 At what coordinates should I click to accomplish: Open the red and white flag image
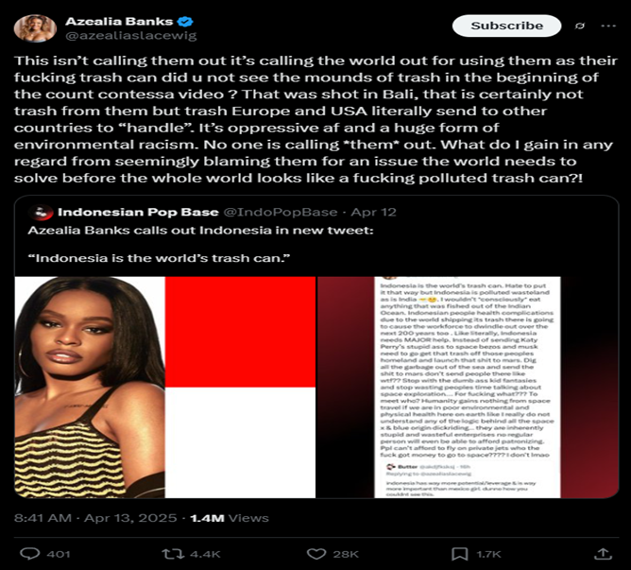point(240,388)
